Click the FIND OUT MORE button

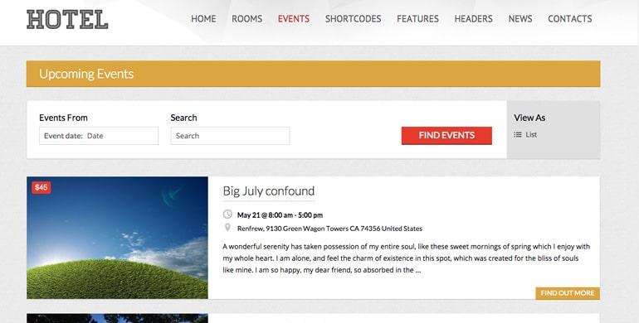point(568,293)
